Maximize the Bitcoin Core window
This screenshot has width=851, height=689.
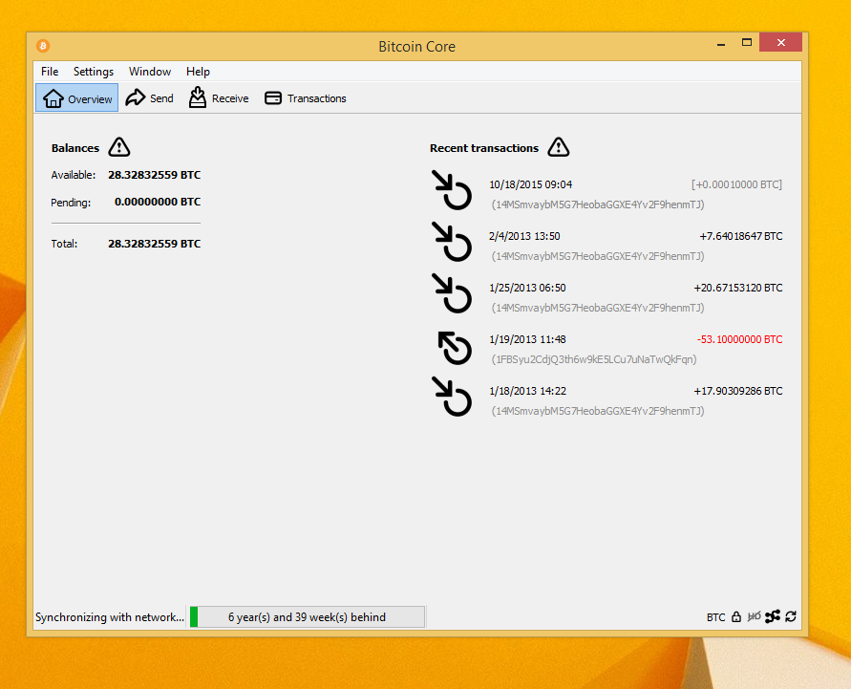coord(747,42)
